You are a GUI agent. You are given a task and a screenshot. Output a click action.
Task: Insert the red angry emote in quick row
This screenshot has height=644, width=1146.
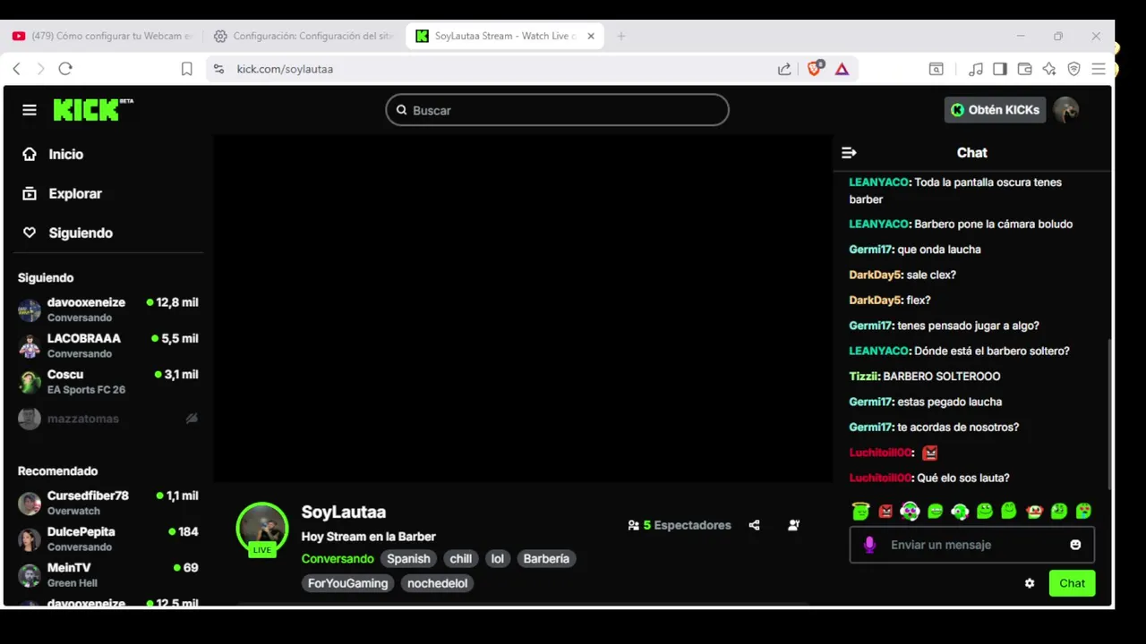885,512
